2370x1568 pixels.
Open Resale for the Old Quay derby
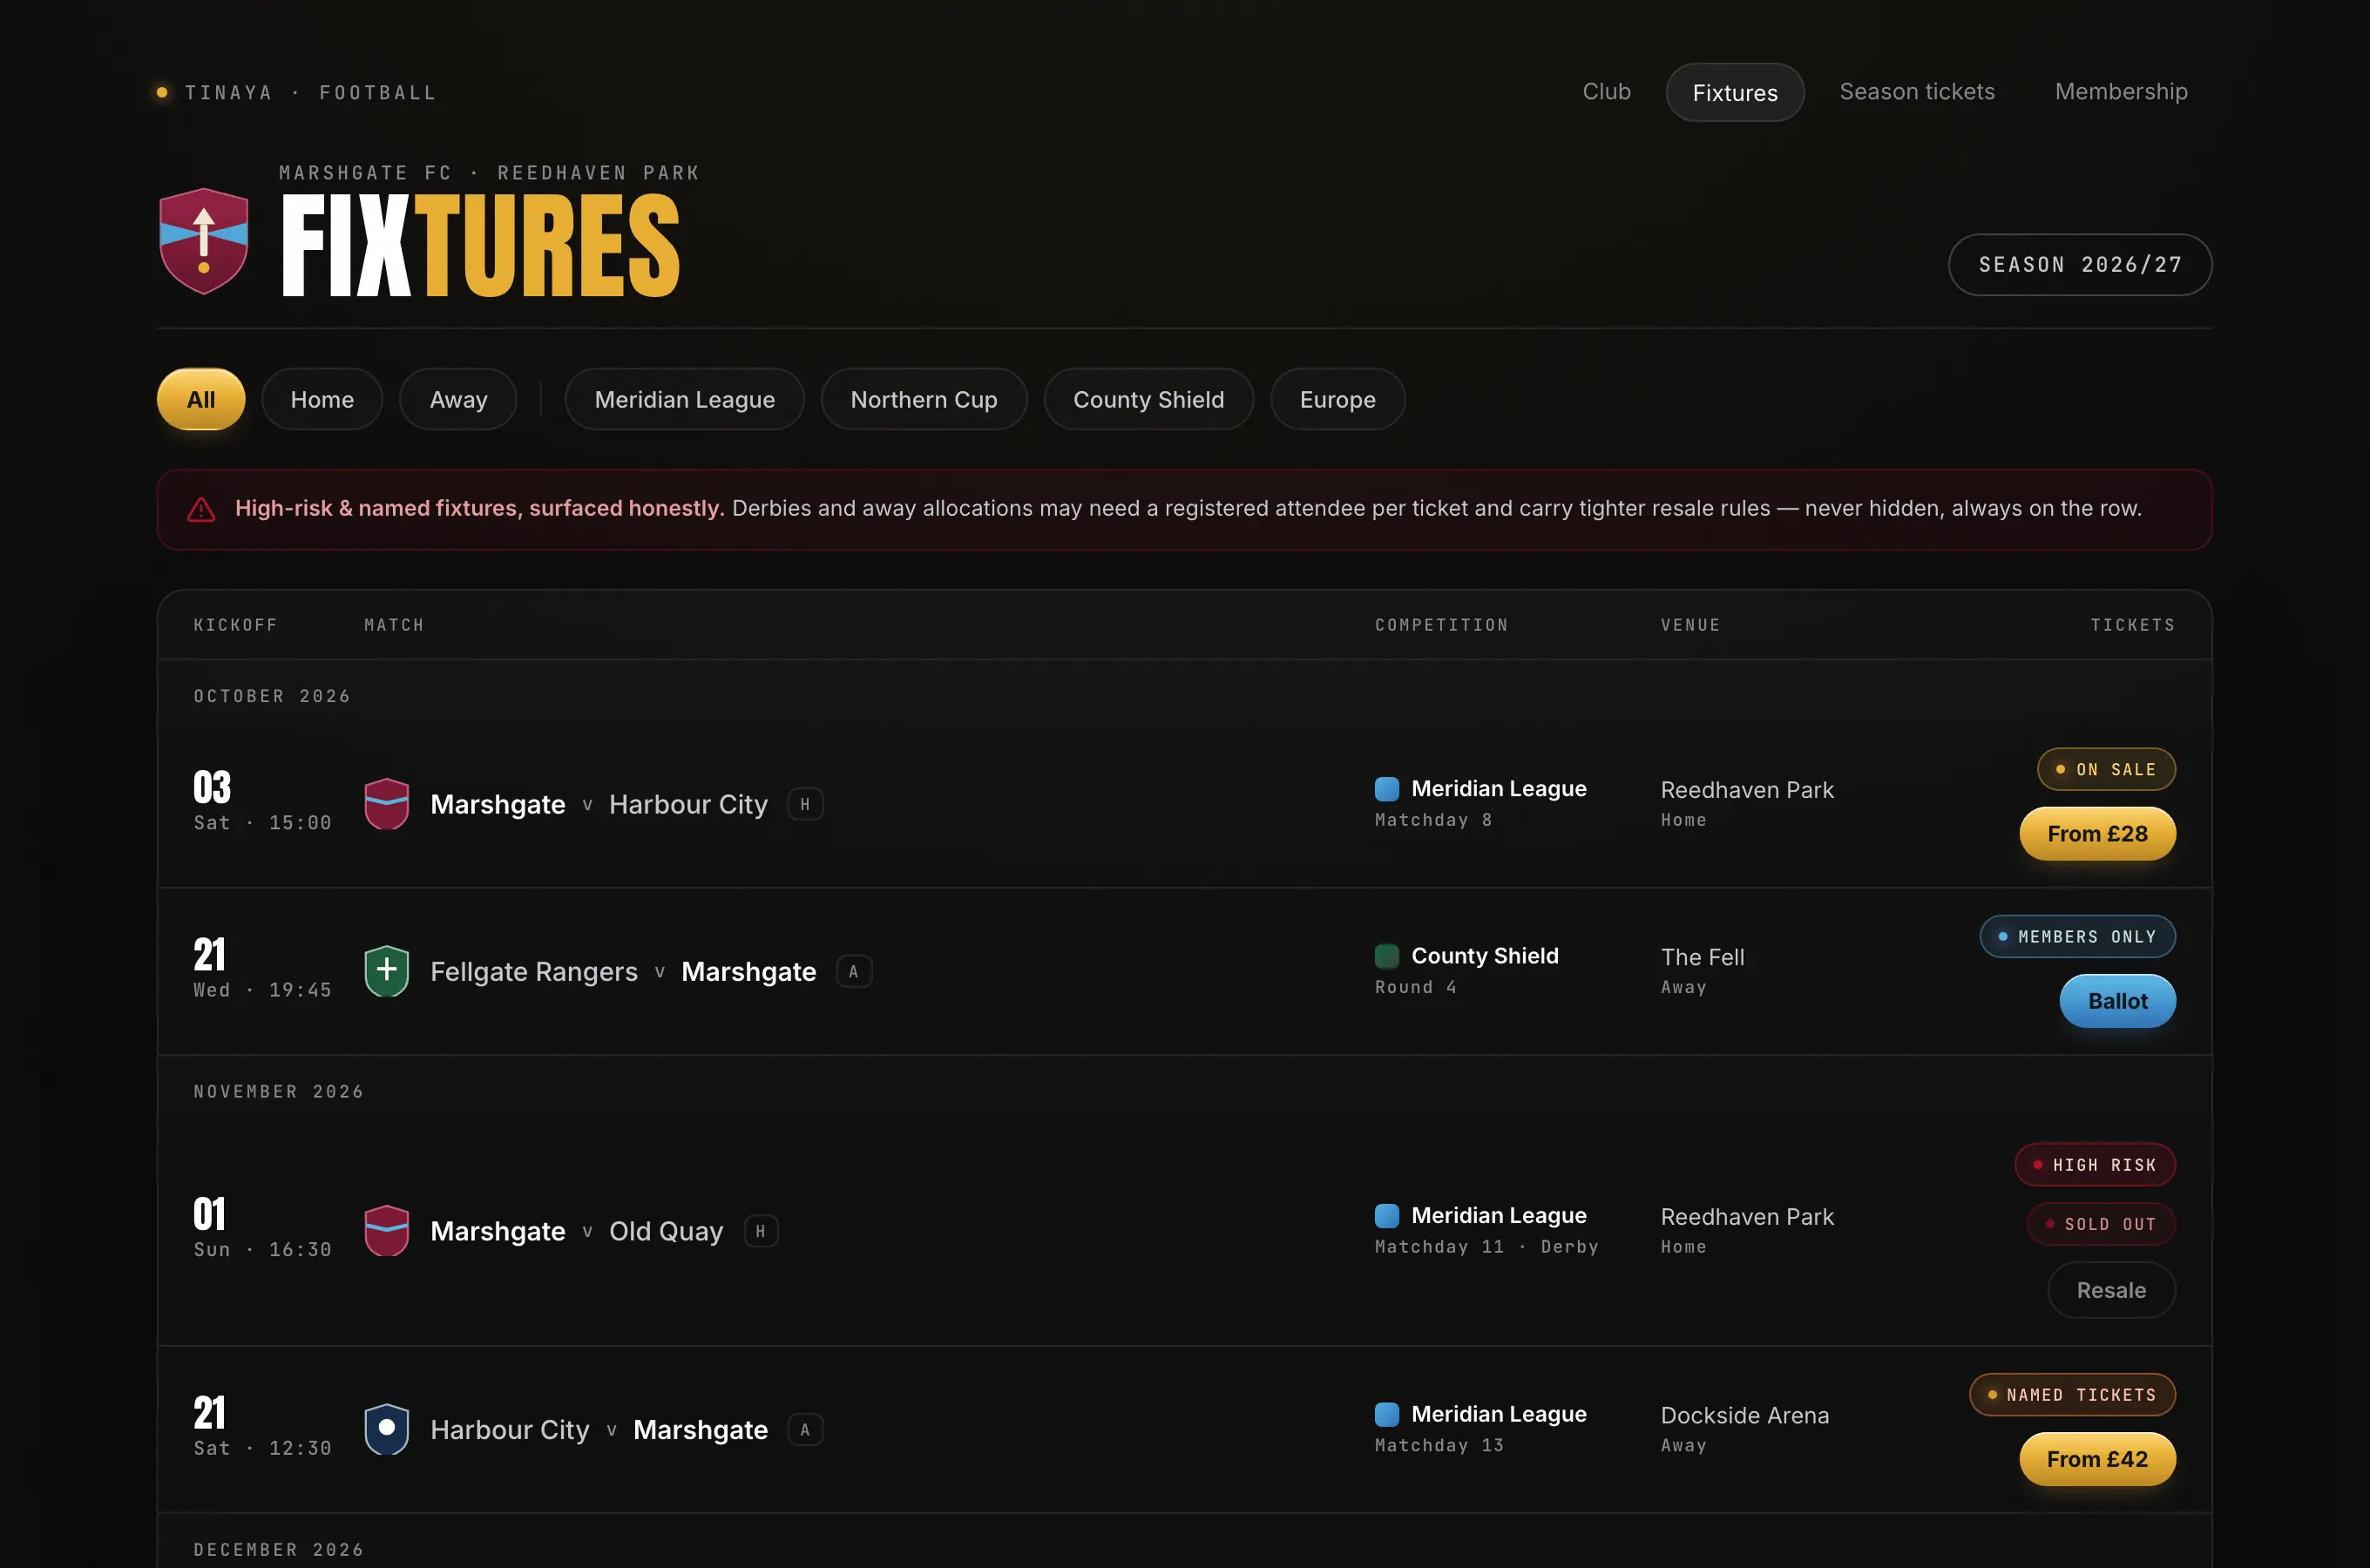click(x=2111, y=1290)
